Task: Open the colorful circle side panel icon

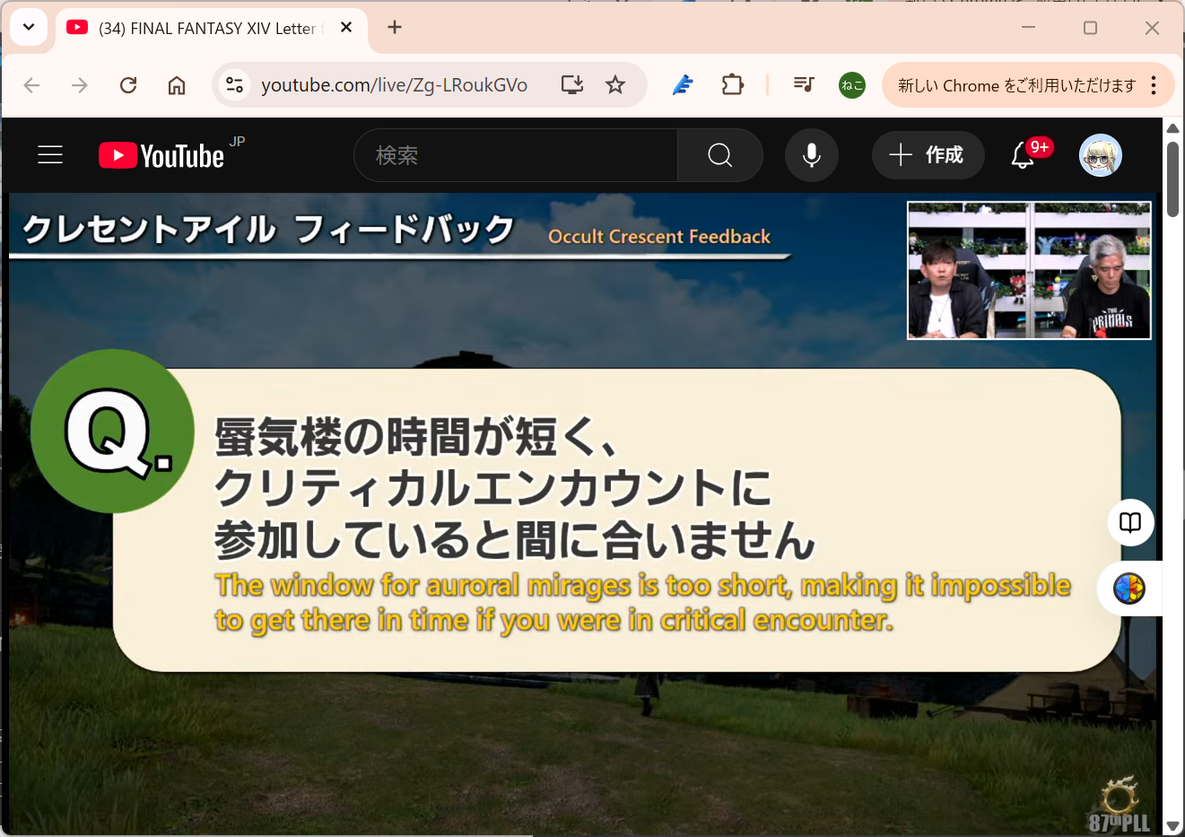Action: 1129,589
